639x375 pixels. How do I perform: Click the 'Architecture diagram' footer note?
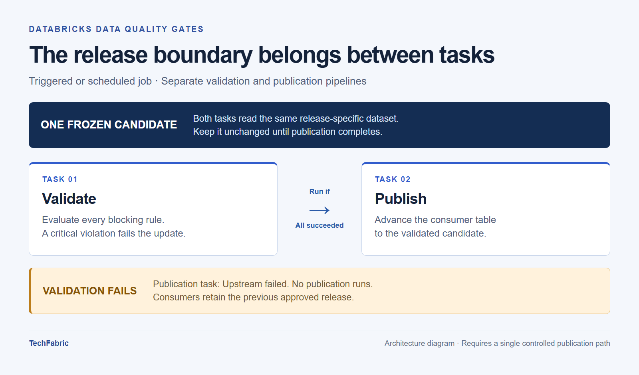(x=419, y=343)
